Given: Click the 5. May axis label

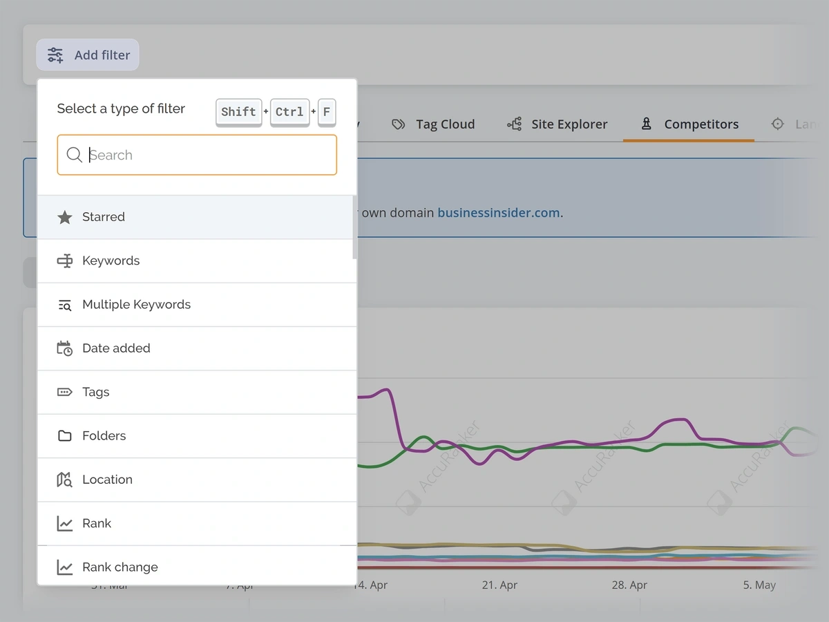Looking at the screenshot, I should [759, 585].
